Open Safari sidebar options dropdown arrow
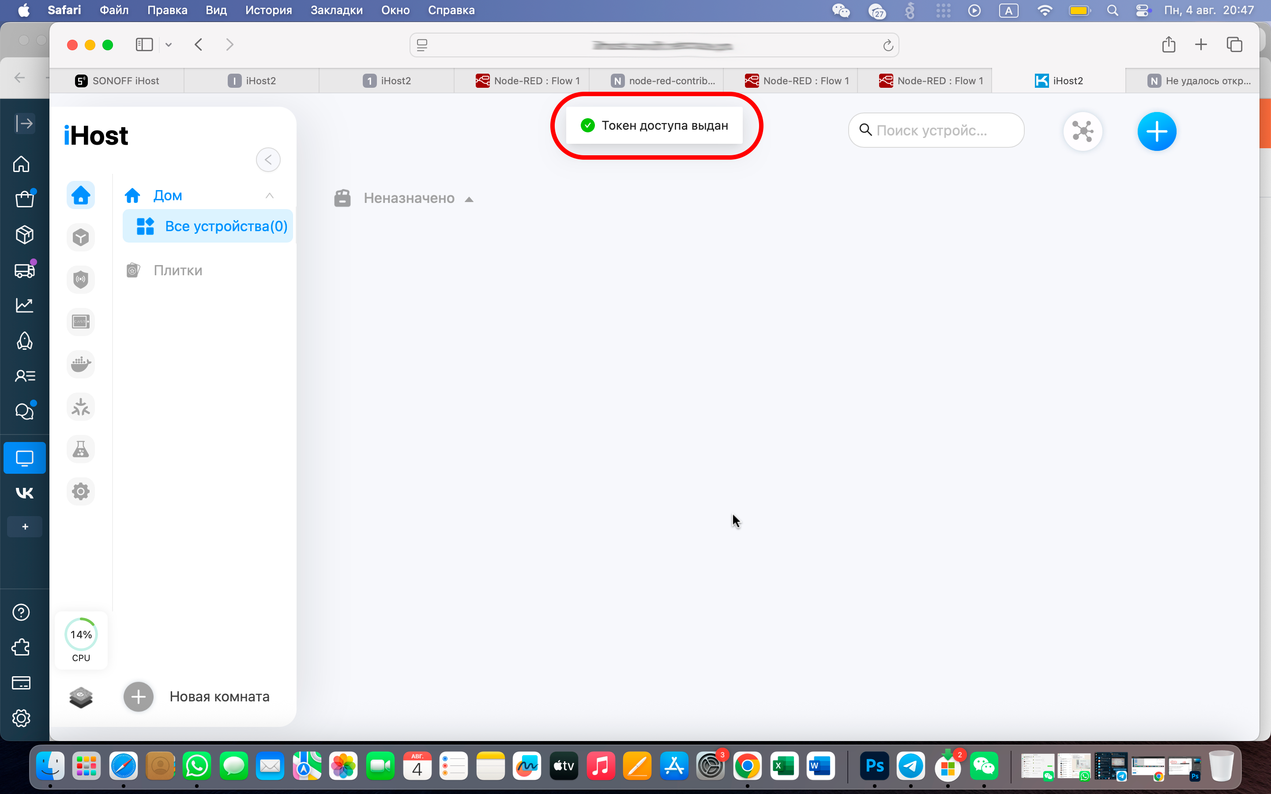 (x=169, y=45)
